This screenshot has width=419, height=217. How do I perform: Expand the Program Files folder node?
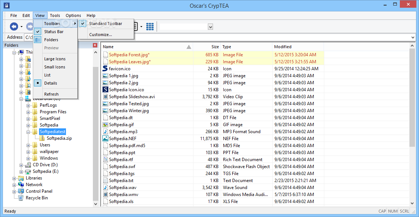point(28,112)
